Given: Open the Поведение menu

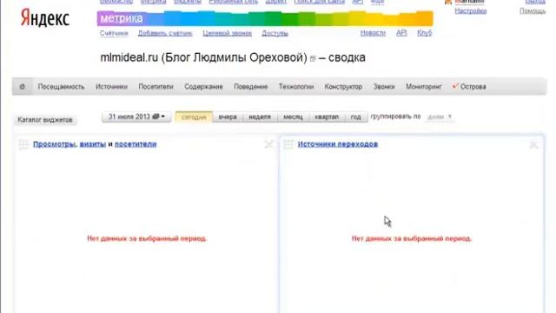Looking at the screenshot, I should point(251,87).
